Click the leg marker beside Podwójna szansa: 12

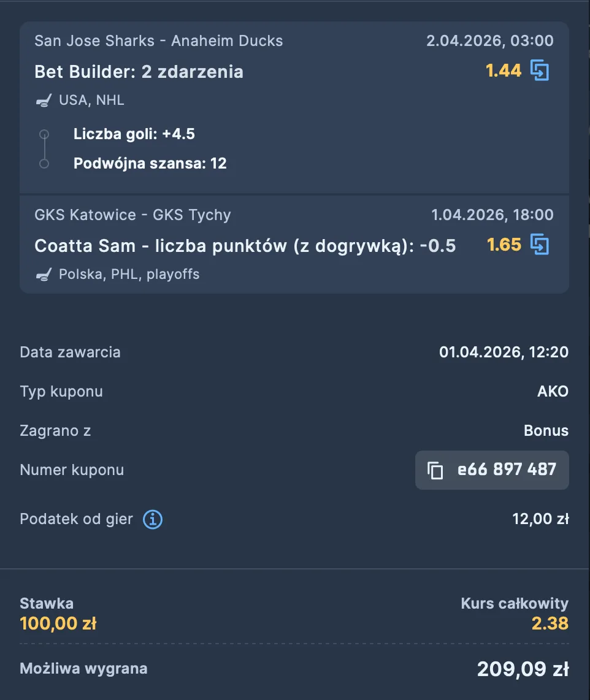pyautogui.click(x=44, y=164)
